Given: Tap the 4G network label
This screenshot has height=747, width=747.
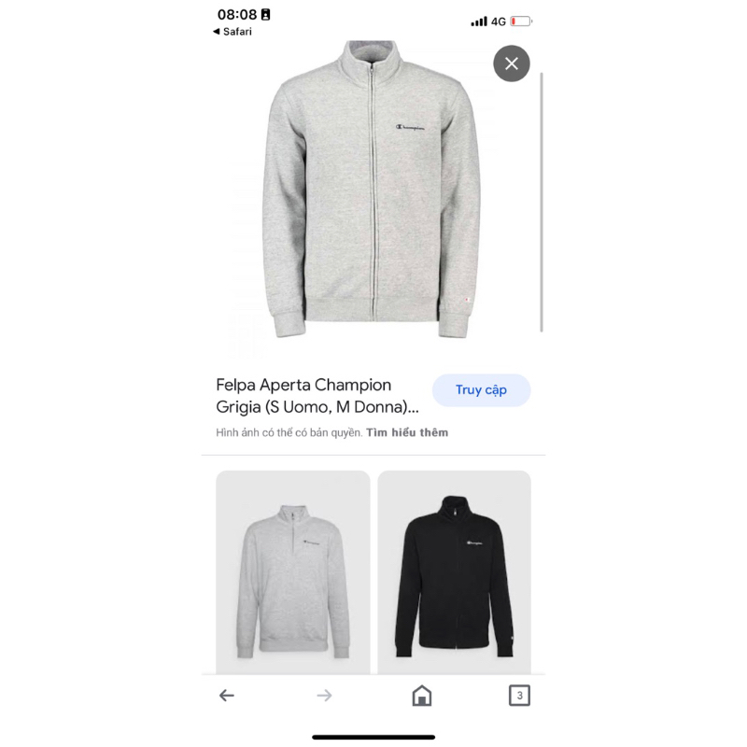Looking at the screenshot, I should 499,21.
